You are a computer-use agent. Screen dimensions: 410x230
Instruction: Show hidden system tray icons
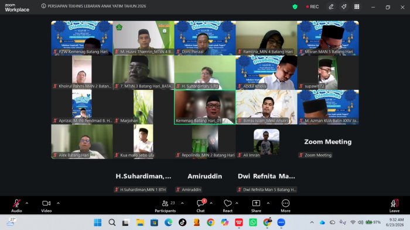click(x=312, y=222)
